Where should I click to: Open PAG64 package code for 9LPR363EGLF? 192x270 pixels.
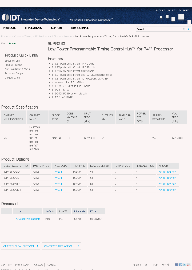click(x=58, y=184)
